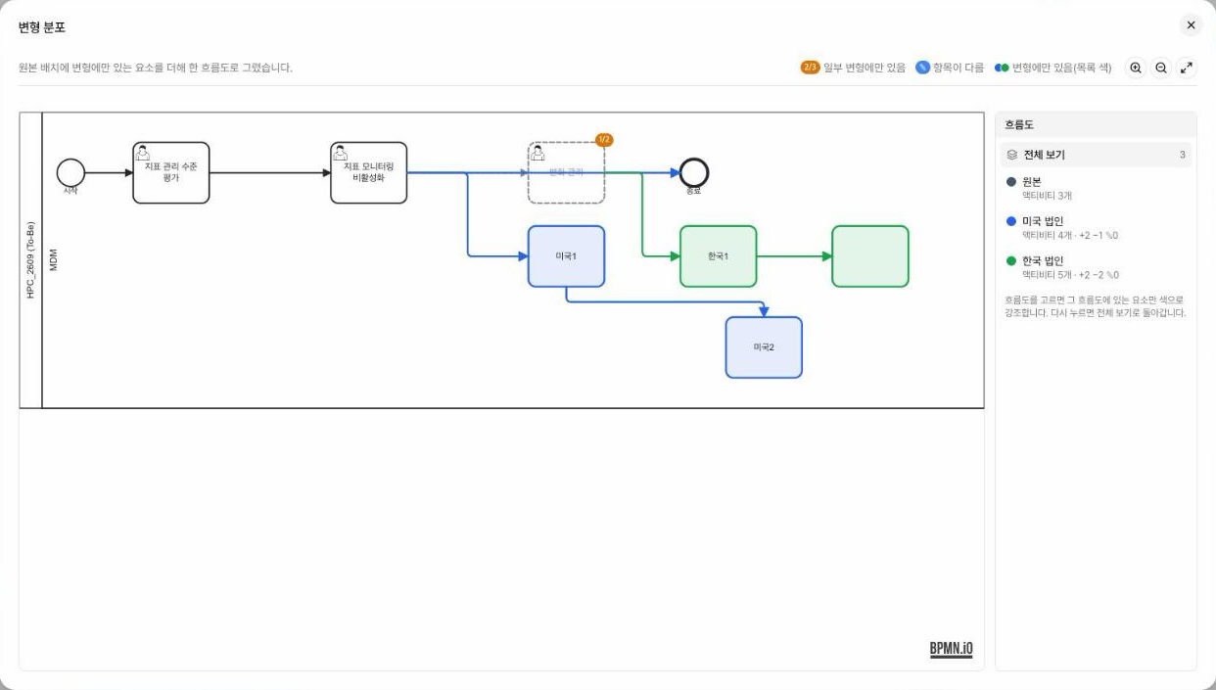Click the user icon on 지표 관리 수준 평가

click(142, 153)
